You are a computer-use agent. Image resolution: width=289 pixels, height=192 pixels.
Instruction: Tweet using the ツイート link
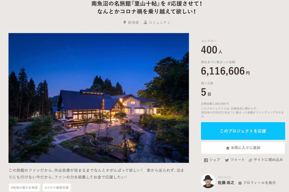[237, 160]
